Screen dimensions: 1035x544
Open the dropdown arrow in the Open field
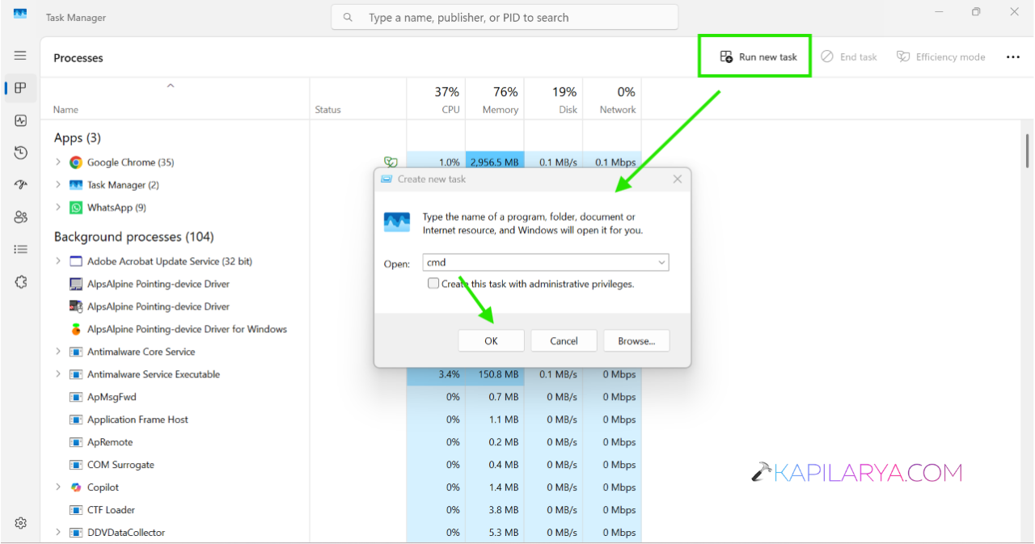coord(661,263)
